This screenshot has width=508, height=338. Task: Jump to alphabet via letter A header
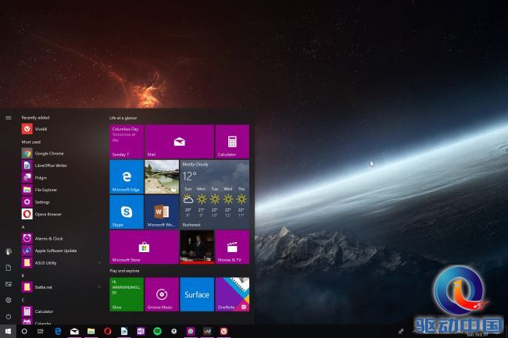pos(23,227)
